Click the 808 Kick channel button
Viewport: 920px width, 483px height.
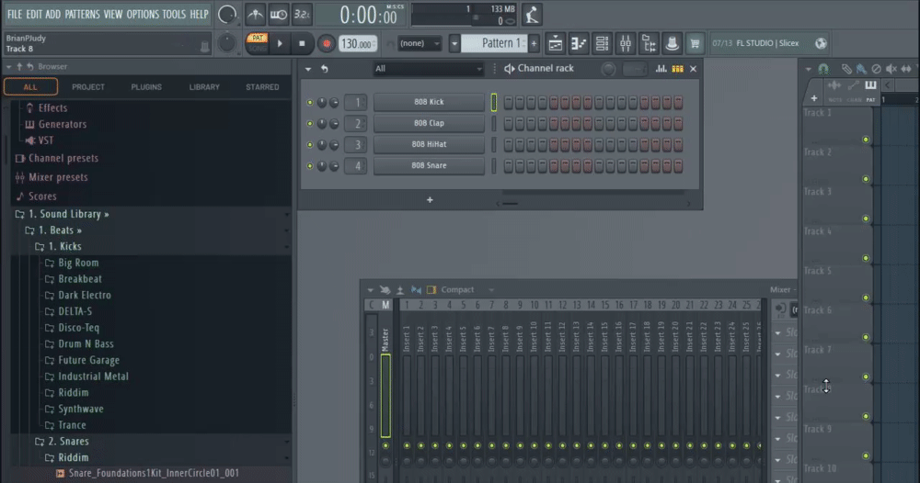click(x=429, y=102)
